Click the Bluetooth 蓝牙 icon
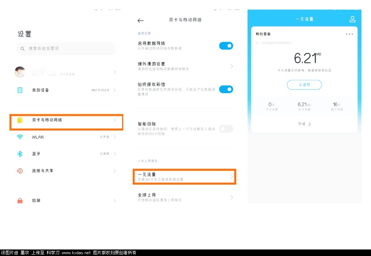The height and width of the screenshot is (256, 371). click(x=20, y=154)
